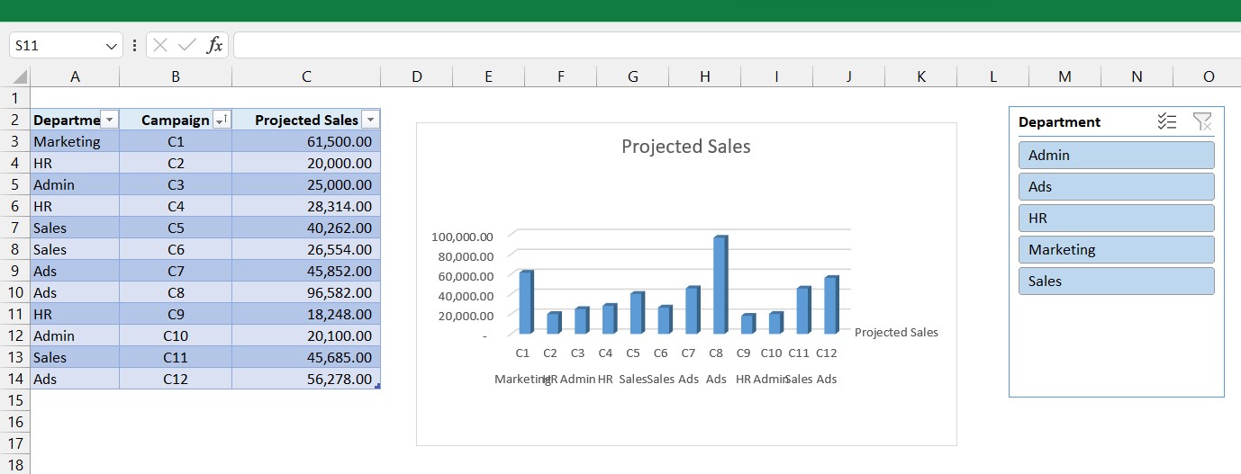Open the Name Box dropdown arrow
This screenshot has height=474, width=1241.
112,45
